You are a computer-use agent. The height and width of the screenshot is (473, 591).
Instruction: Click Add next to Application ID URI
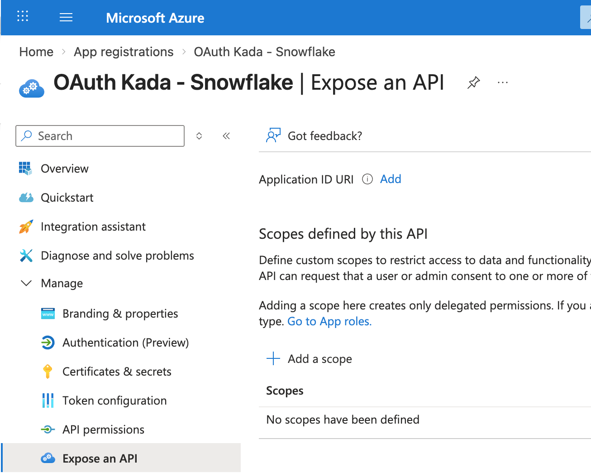[x=391, y=179]
